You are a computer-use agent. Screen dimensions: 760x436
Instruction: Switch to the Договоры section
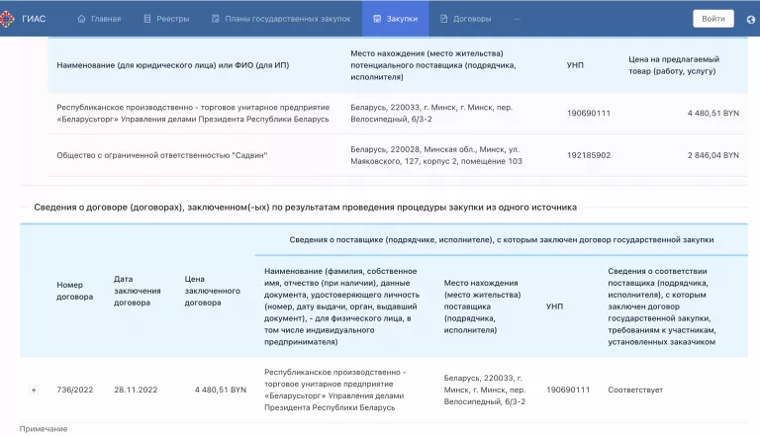click(471, 19)
